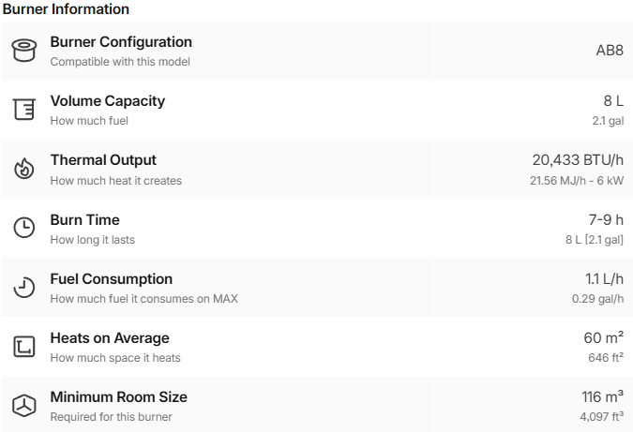
Task: Click the burner configuration icon
Action: tap(23, 51)
